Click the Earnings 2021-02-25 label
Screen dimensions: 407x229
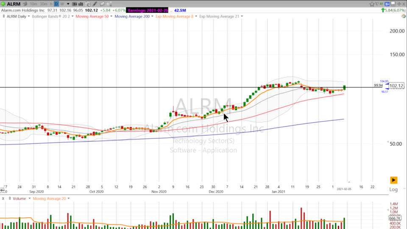tap(148, 10)
